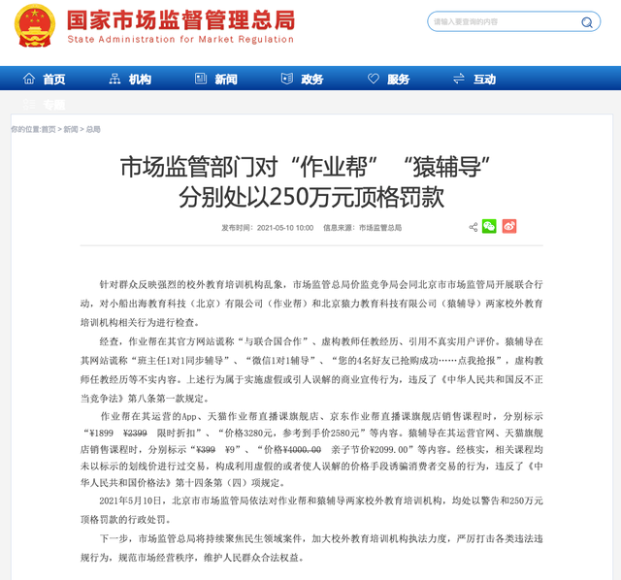Viewport: 621px width, 580px height.
Task: Click the paragraph starting 2021年5月10日
Action: [x=311, y=510]
